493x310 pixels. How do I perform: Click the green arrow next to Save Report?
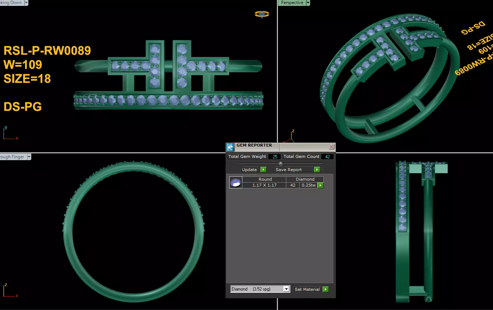click(x=317, y=170)
